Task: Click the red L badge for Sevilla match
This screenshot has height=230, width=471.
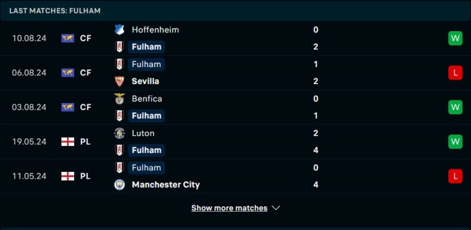Action: coord(455,73)
